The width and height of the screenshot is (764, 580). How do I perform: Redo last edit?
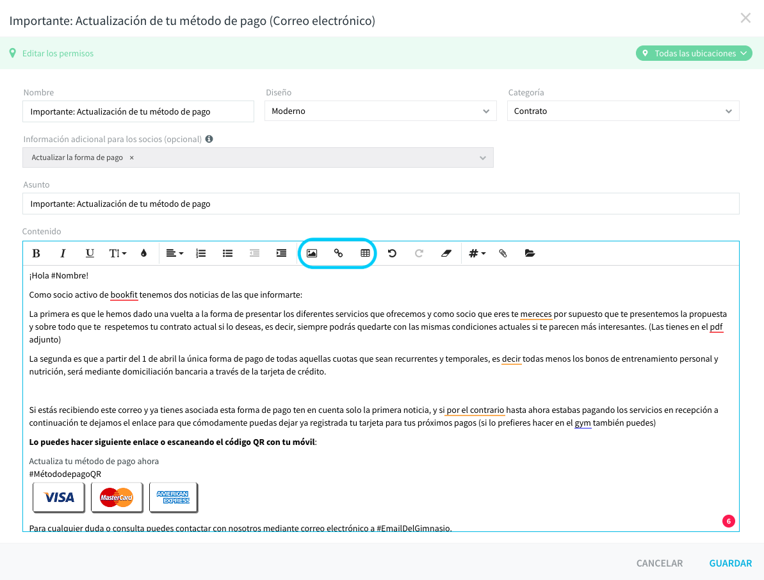[x=419, y=254]
